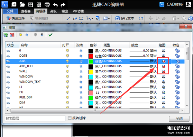This screenshot has height=137, width=193.
Task: Select the line drawing tool
Action: (68, 18)
